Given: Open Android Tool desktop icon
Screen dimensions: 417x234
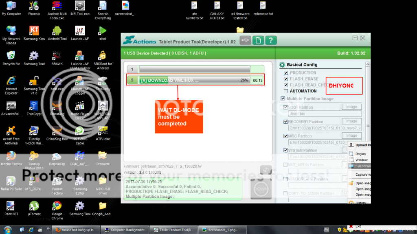Looking at the screenshot, I should point(57,33).
